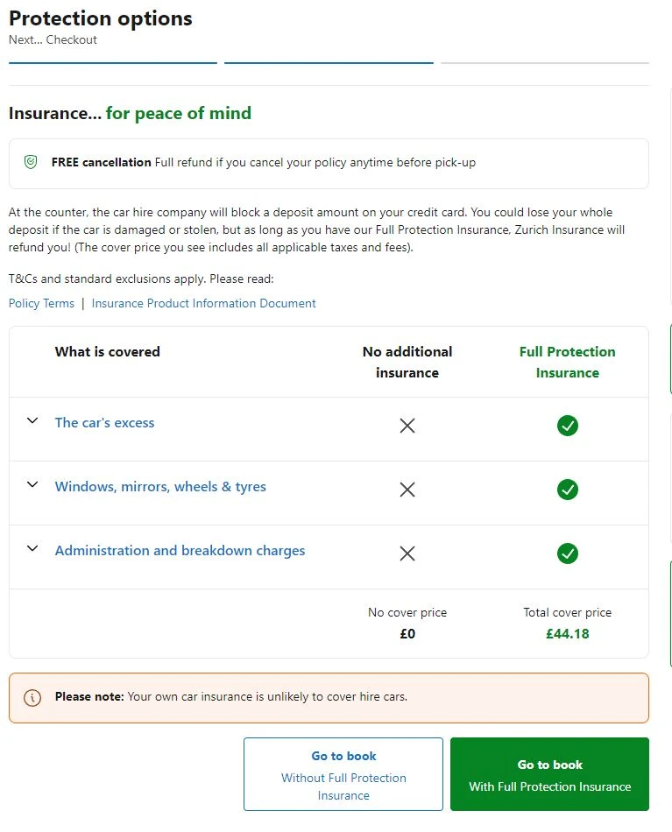This screenshot has height=832, width=672.
Task: Click the Administration and breakdown charges title
Action: (180, 551)
